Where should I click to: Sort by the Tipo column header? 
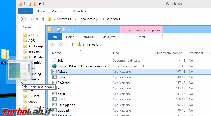click(x=116, y=53)
